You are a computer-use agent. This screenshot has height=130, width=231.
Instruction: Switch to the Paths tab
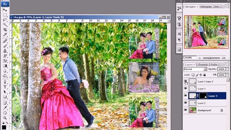[x=214, y=65]
